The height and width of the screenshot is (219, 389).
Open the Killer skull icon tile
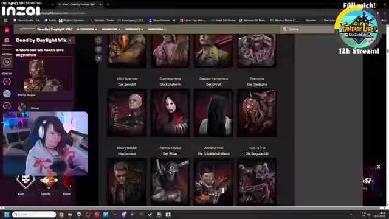26,182
